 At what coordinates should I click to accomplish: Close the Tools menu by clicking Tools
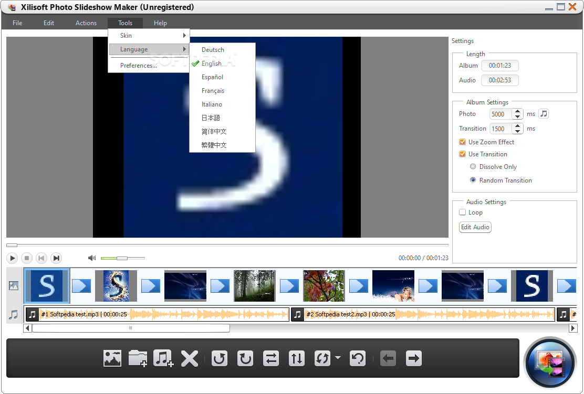pos(125,23)
